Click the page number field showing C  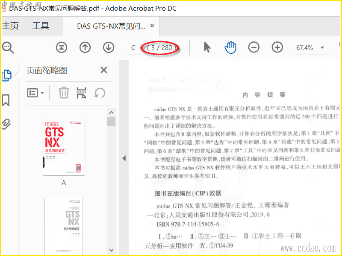133,48
